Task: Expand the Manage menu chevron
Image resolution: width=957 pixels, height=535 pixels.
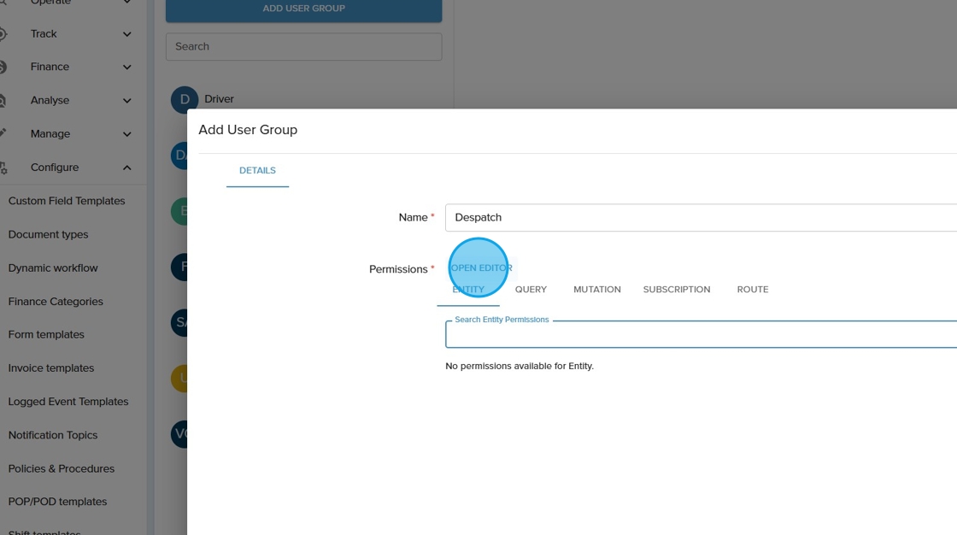Action: (x=127, y=134)
